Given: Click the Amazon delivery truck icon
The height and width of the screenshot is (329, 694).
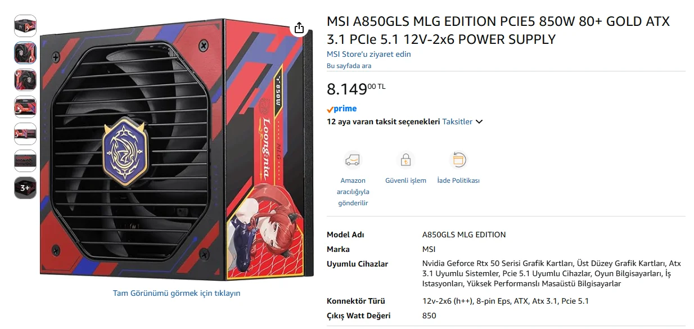Looking at the screenshot, I should click(x=353, y=160).
